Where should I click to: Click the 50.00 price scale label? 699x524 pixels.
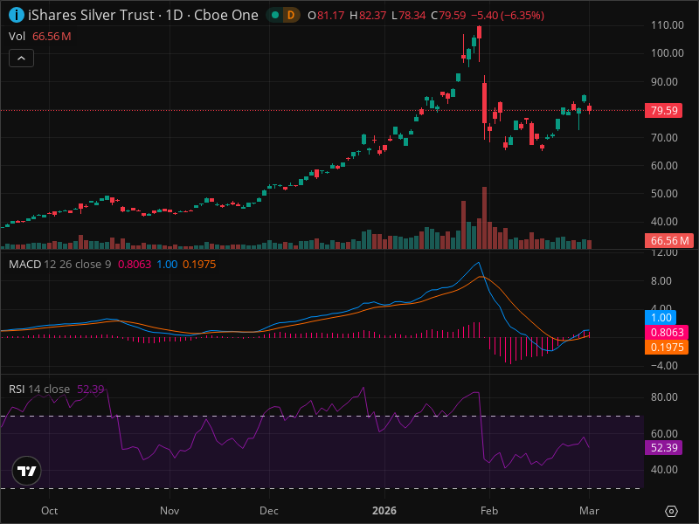click(664, 193)
